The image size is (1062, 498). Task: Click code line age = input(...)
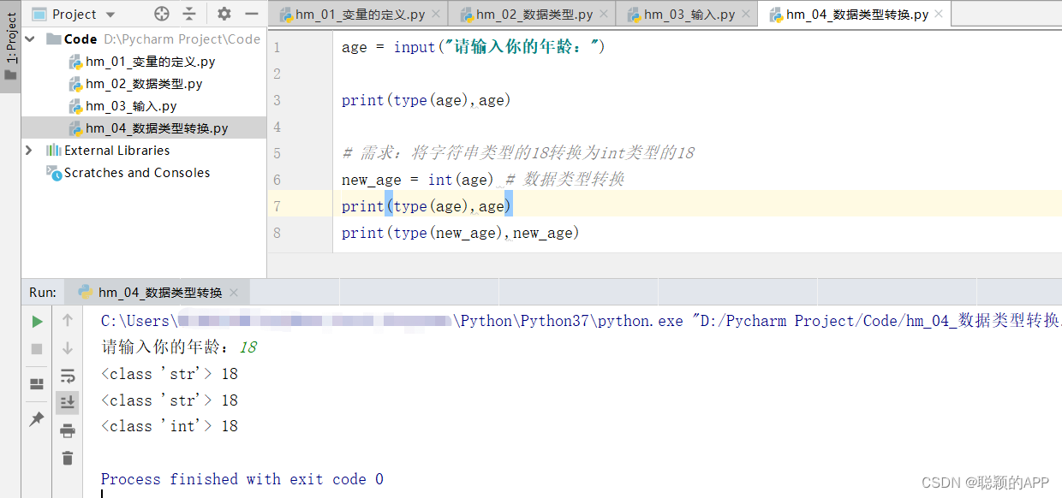pyautogui.click(x=474, y=47)
